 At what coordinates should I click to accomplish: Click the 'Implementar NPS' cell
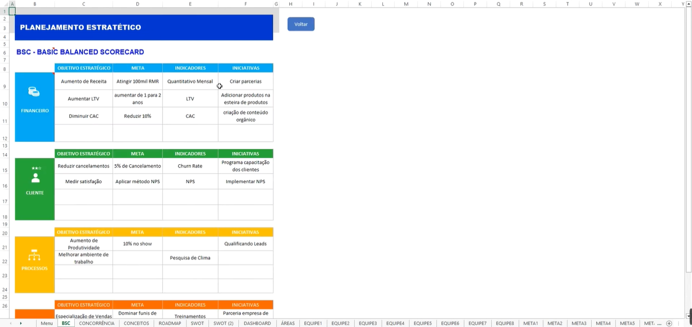pyautogui.click(x=245, y=182)
